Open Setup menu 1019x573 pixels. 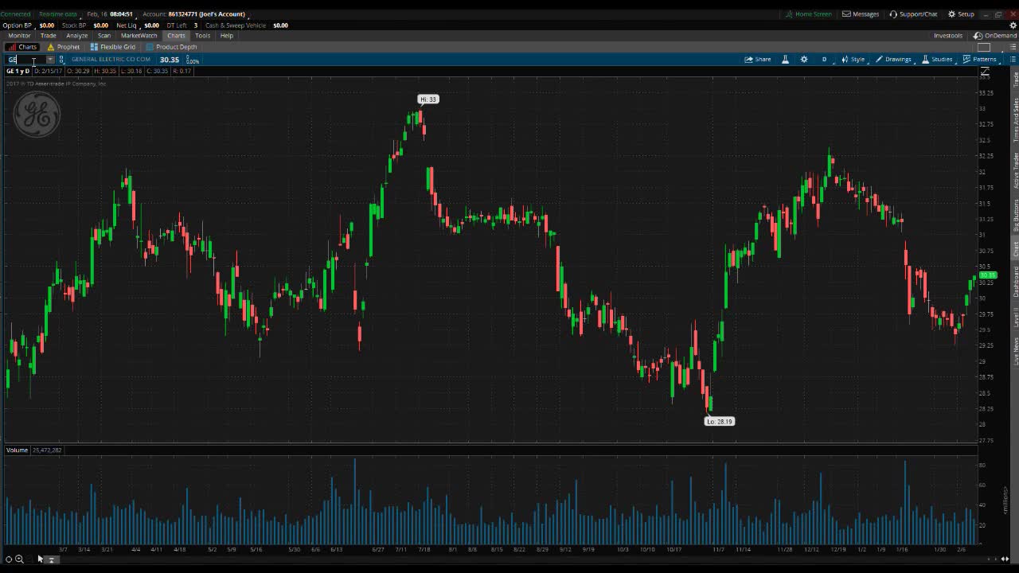(961, 14)
